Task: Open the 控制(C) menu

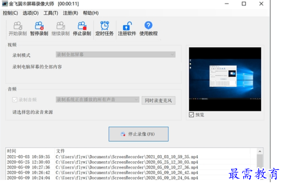Action: pyautogui.click(x=10, y=13)
